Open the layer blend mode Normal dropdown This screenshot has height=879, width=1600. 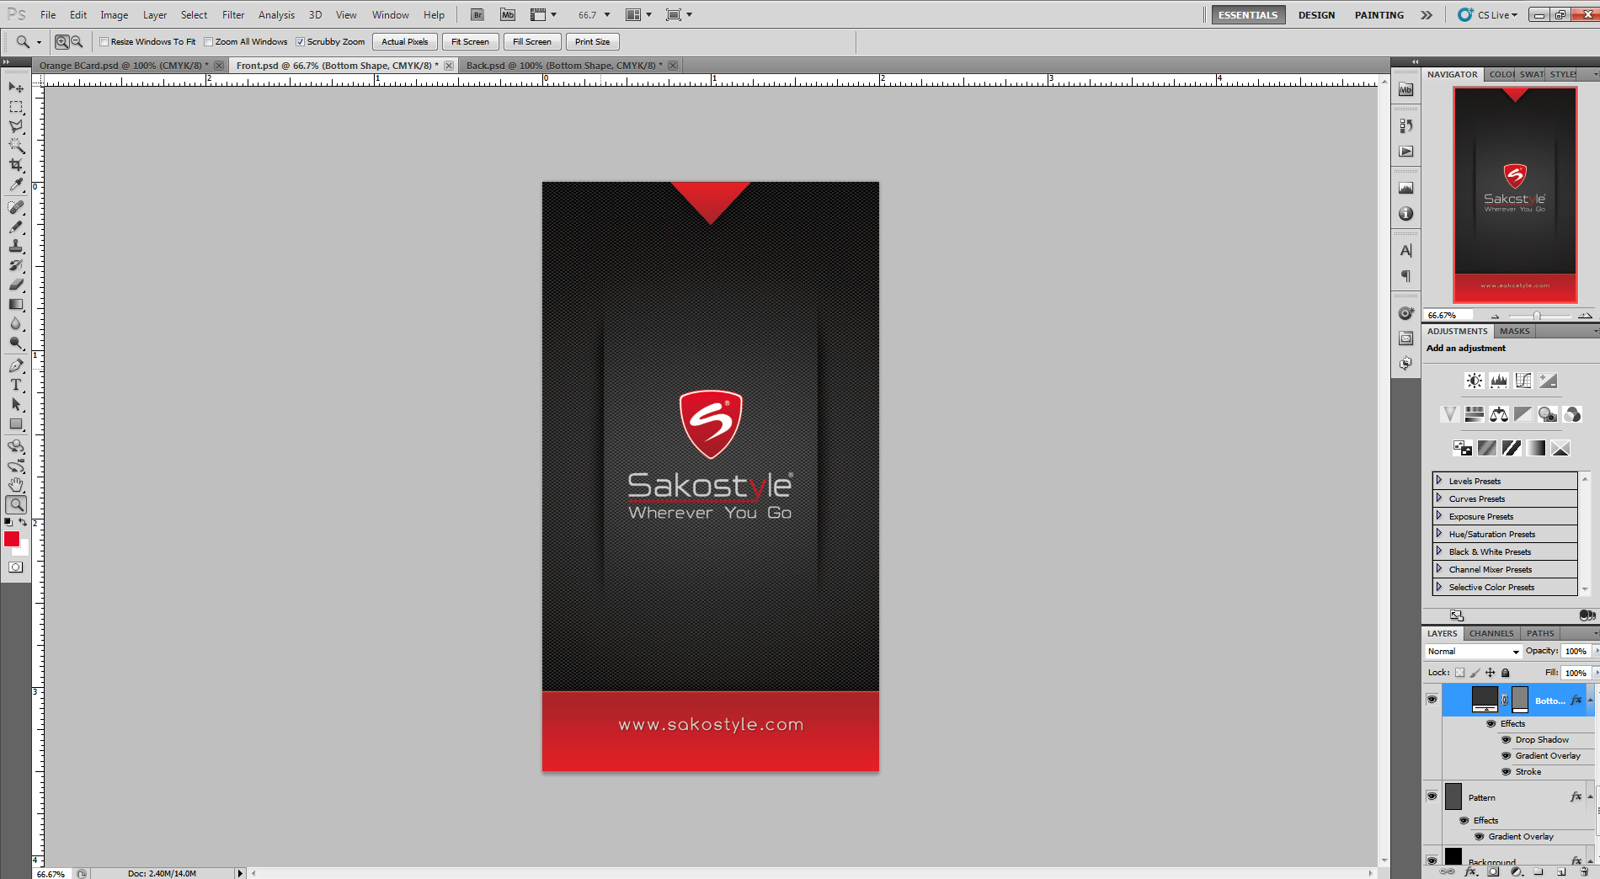(x=1473, y=652)
